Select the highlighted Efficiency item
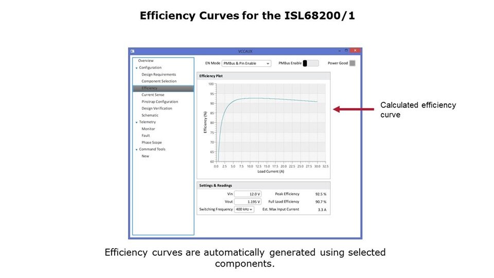The image size is (494, 278). click(163, 88)
